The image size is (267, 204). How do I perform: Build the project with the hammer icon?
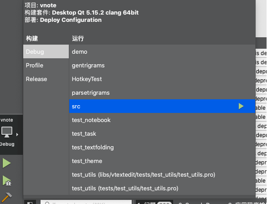[x=6, y=198]
